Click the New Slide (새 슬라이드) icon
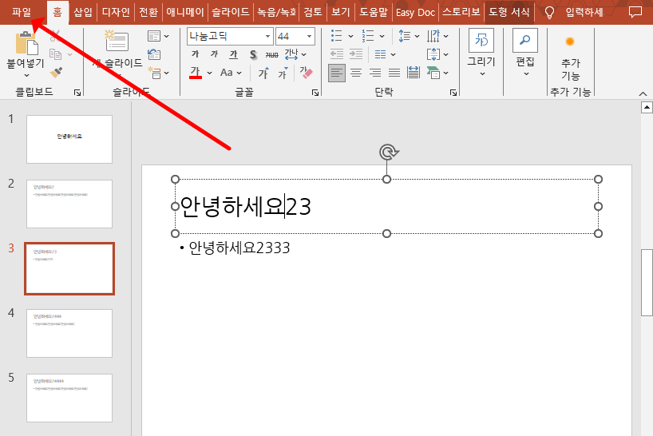 coord(117,42)
